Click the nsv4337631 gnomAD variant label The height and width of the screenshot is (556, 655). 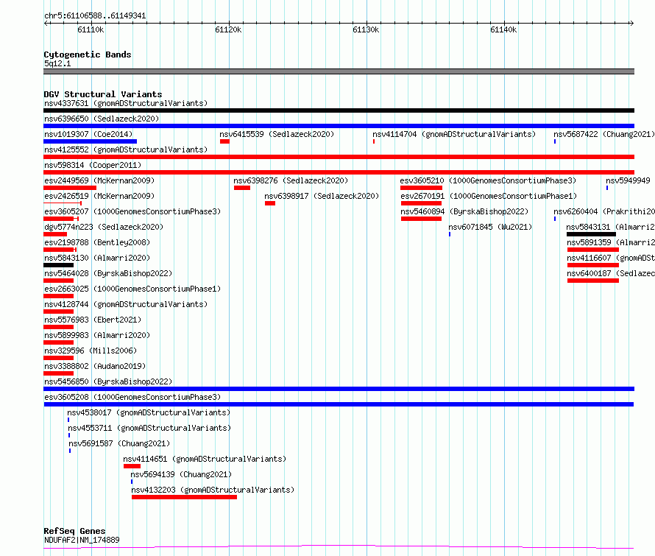126,103
